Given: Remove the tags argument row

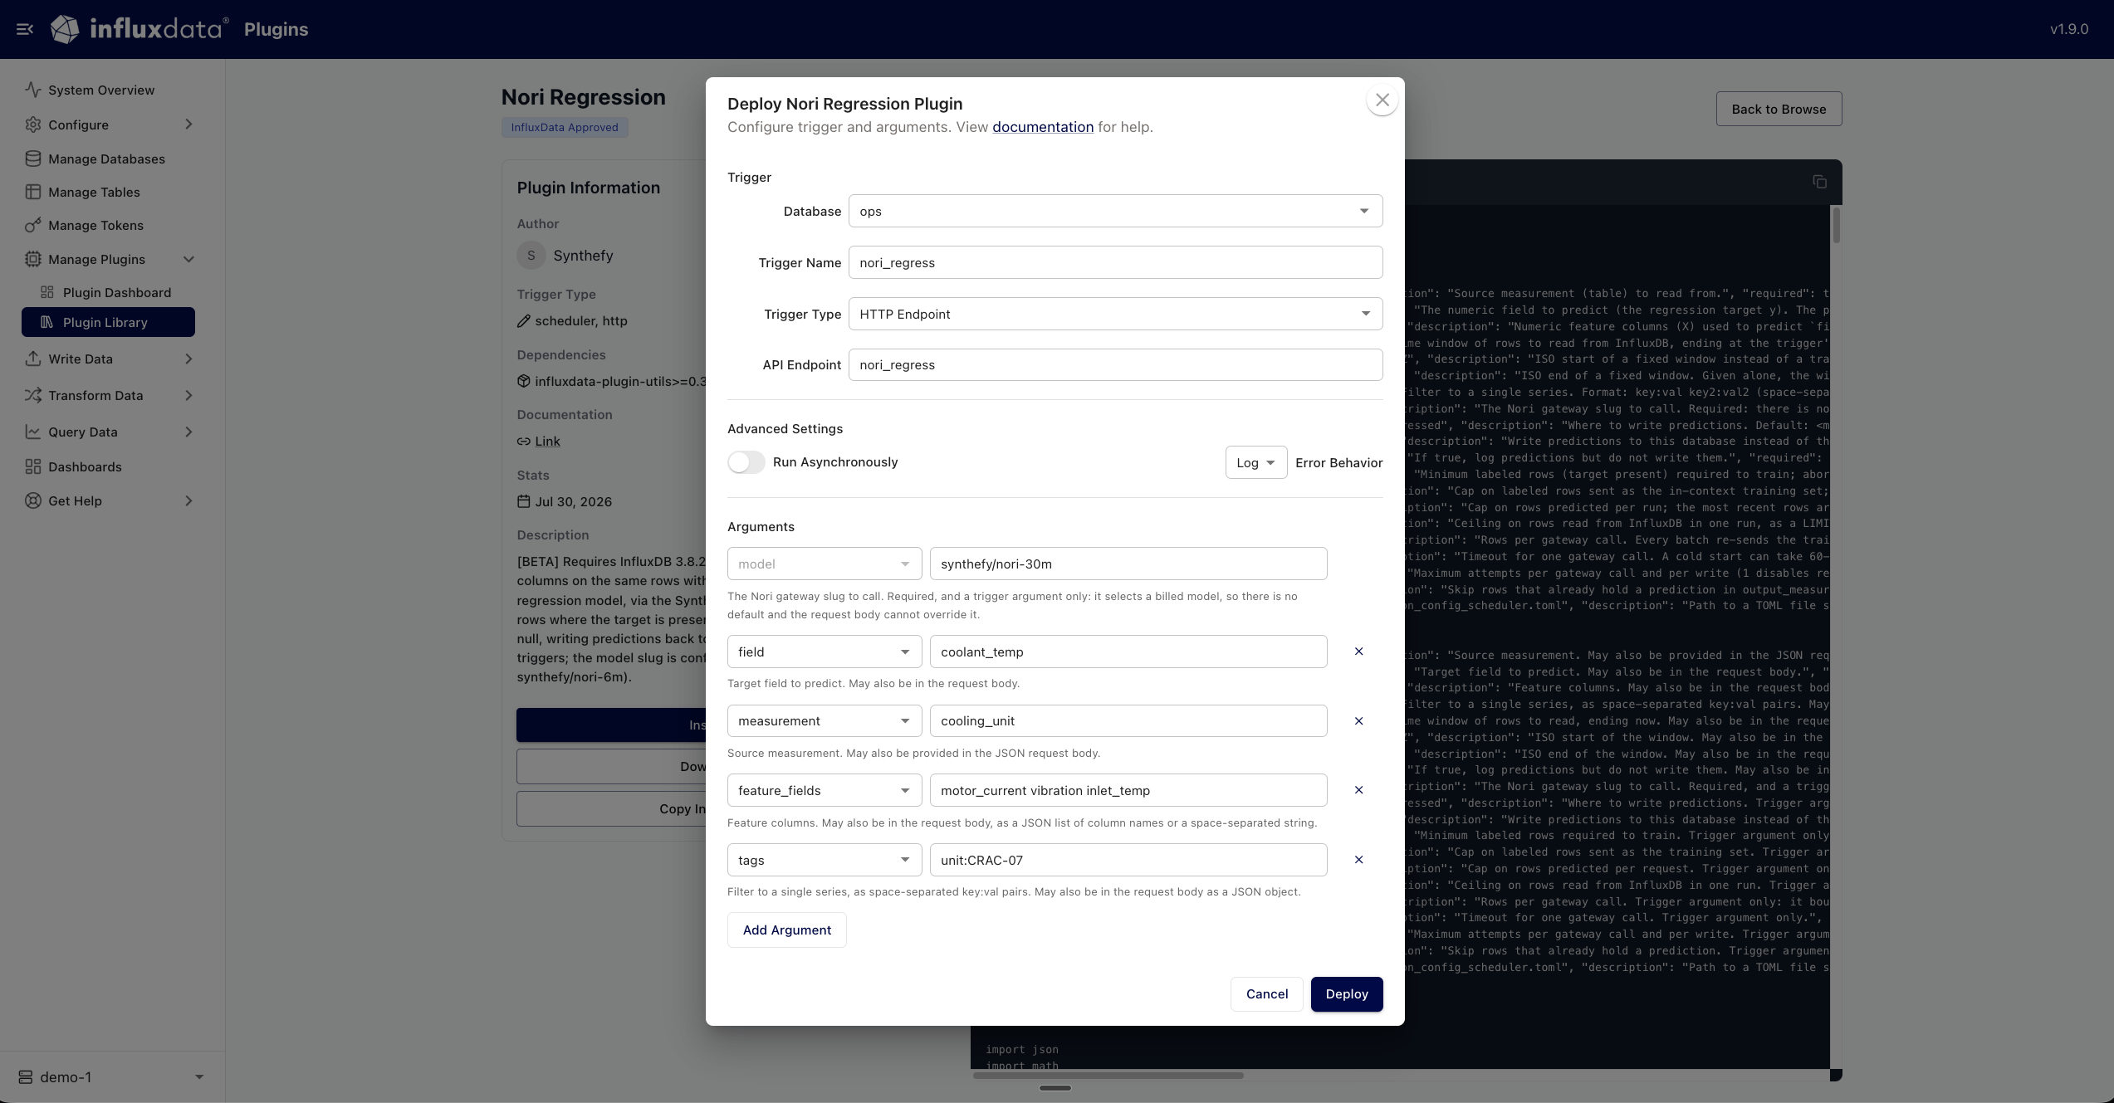Looking at the screenshot, I should pos(1358,860).
